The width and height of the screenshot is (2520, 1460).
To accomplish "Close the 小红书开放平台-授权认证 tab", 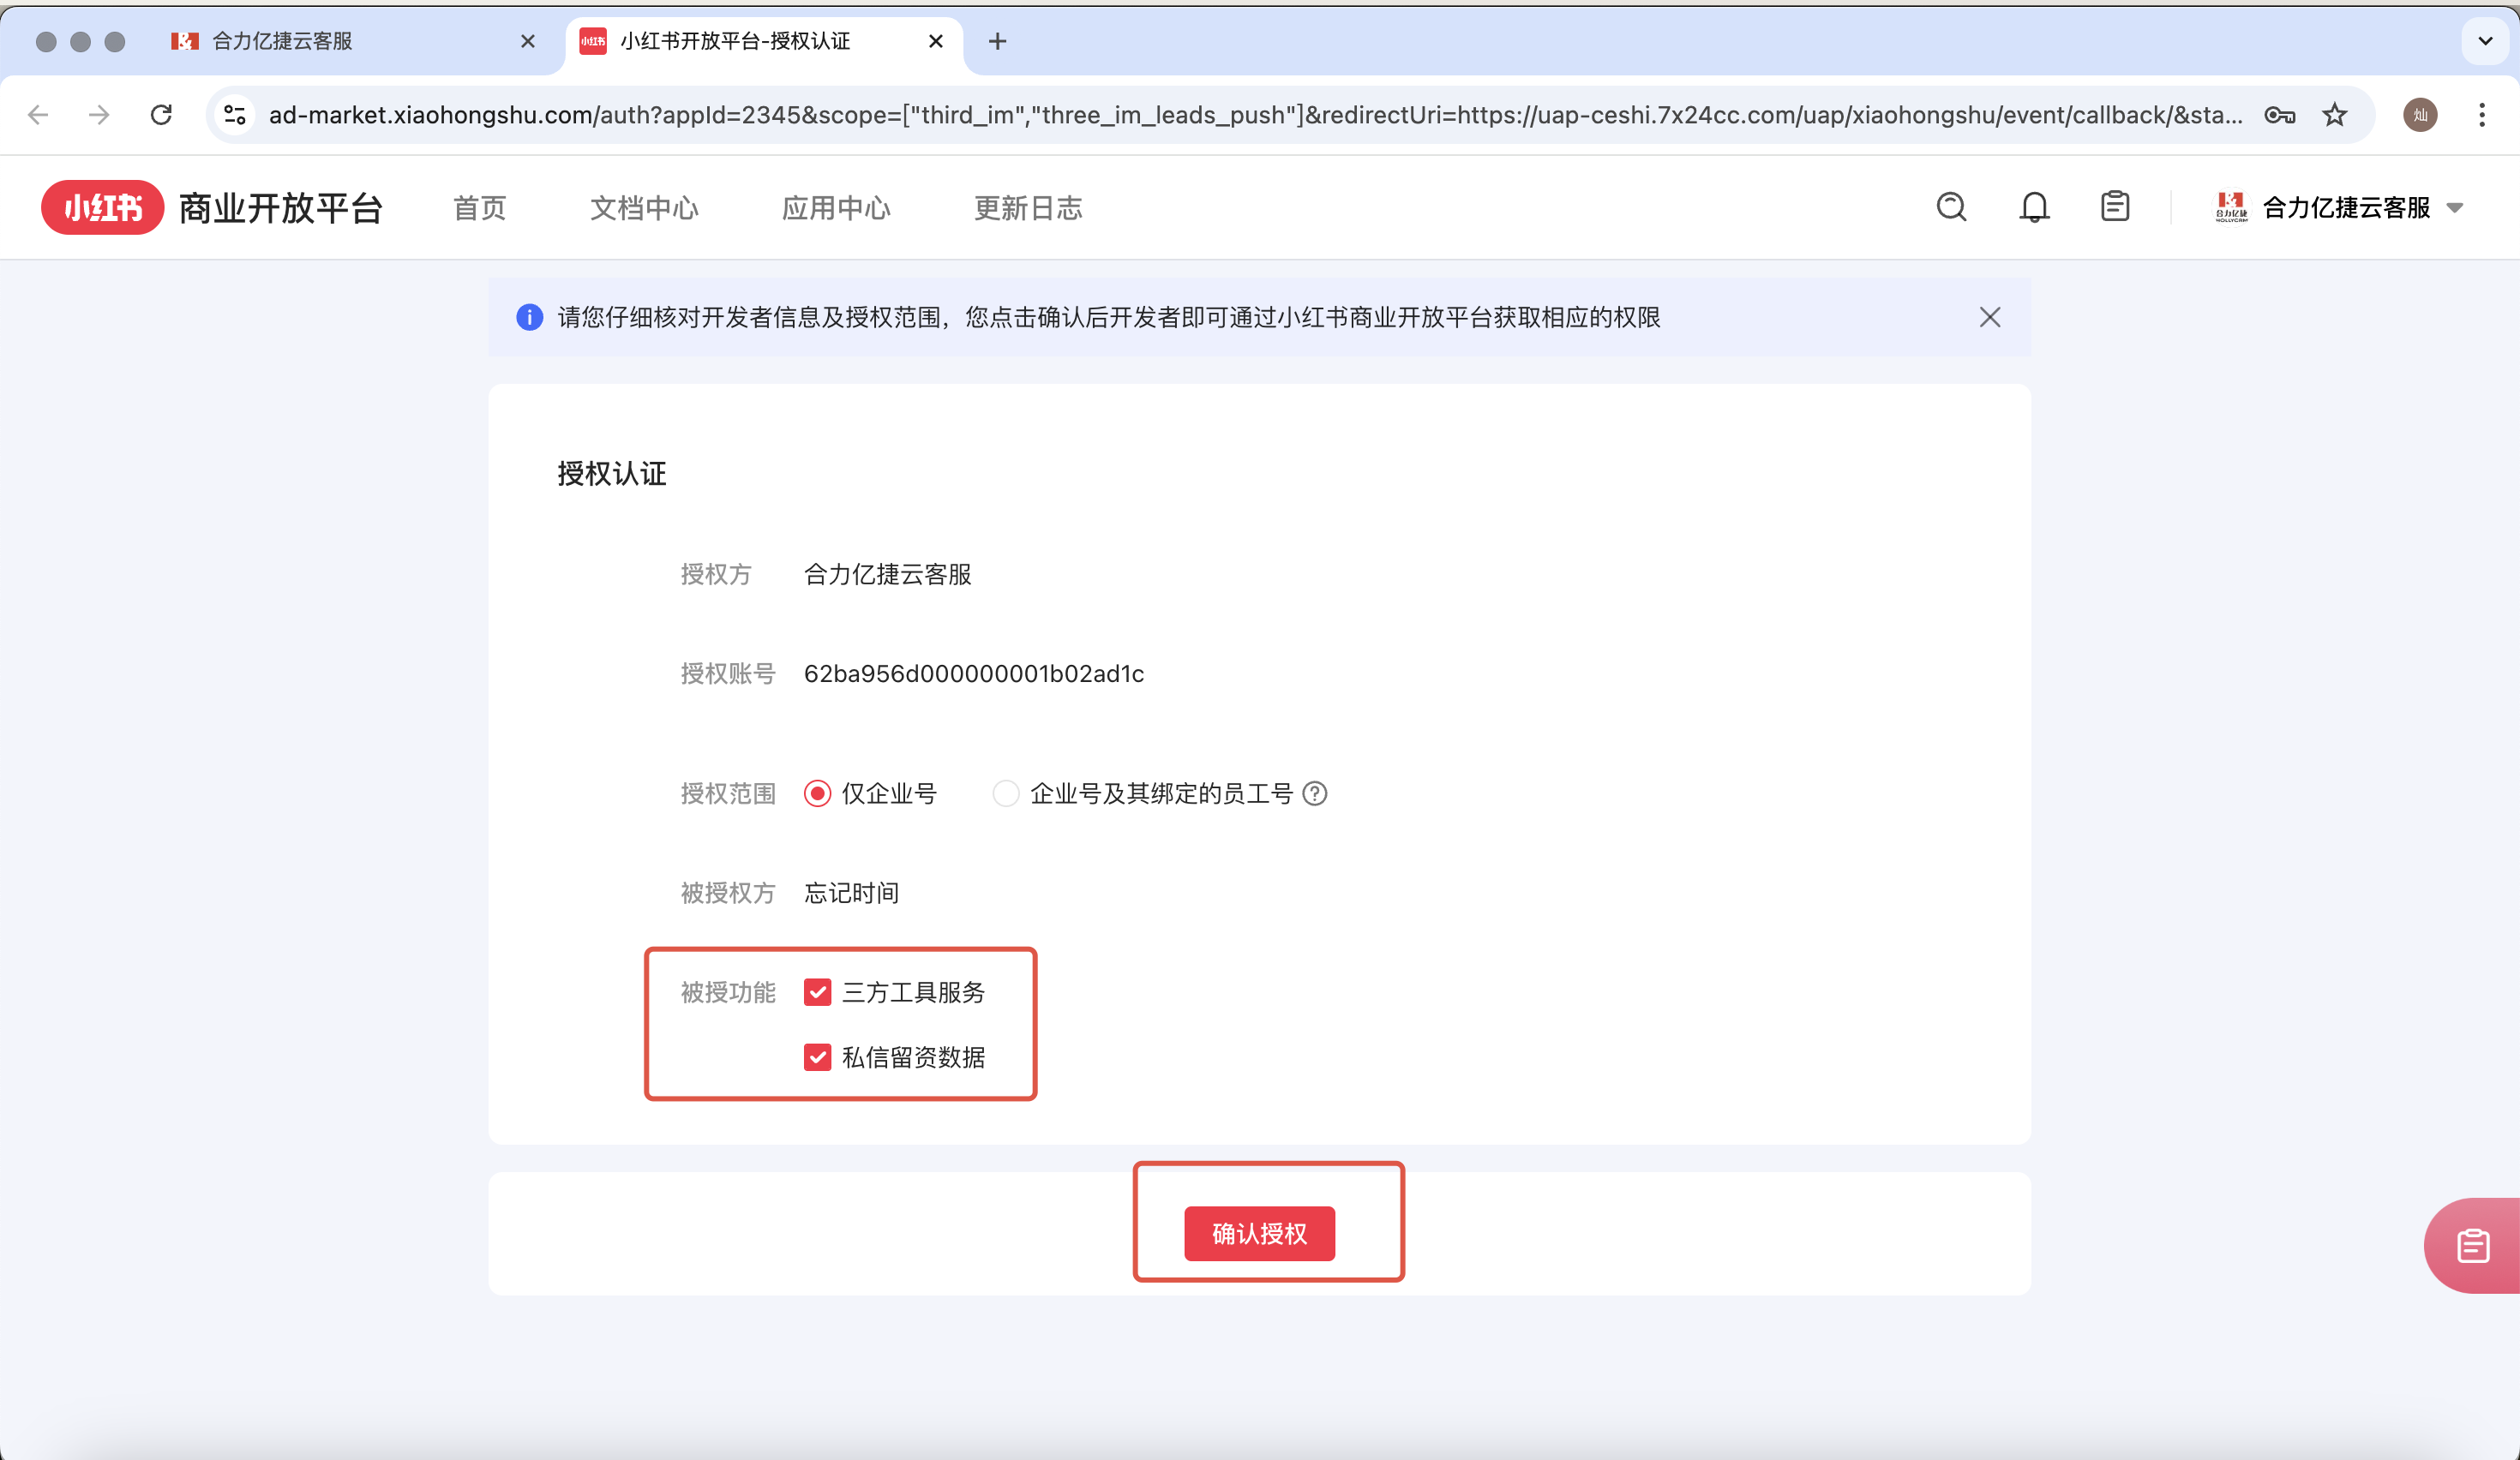I will click(936, 41).
